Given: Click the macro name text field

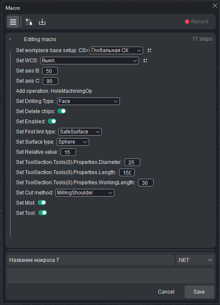Looking at the screenshot, I should tap(91, 260).
